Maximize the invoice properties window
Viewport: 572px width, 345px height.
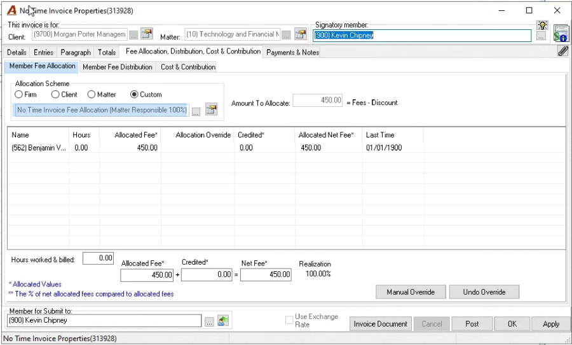(529, 10)
